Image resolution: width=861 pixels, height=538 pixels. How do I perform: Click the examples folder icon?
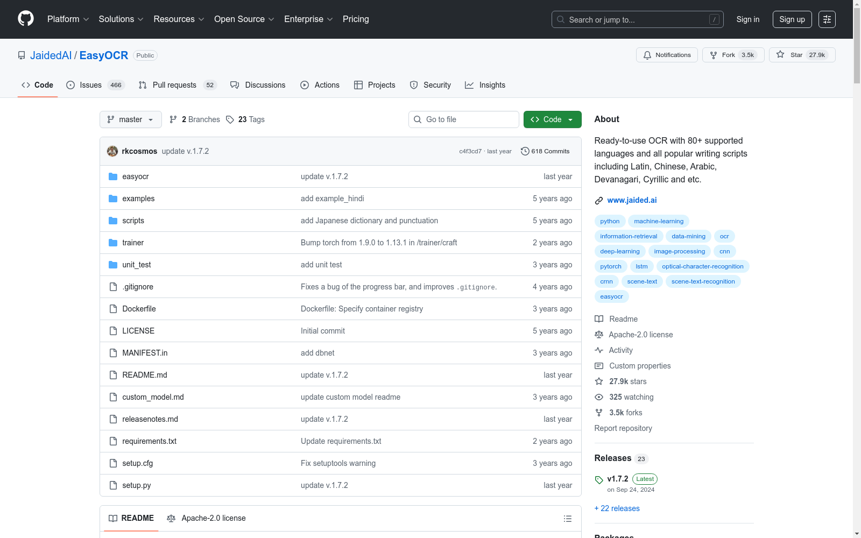pyautogui.click(x=113, y=199)
